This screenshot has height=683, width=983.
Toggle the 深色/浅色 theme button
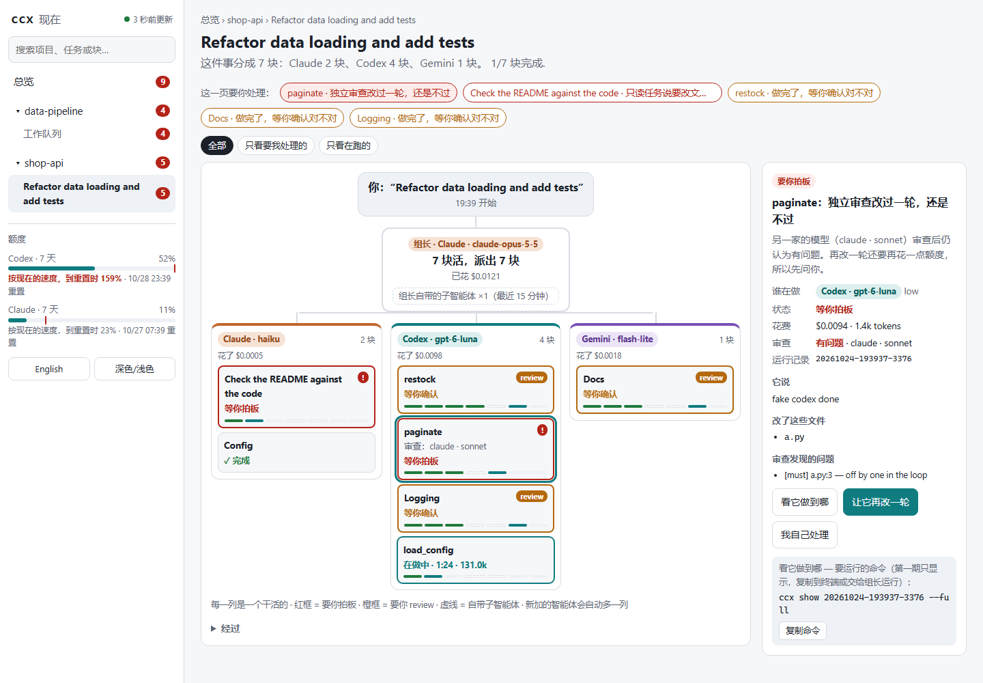point(134,369)
